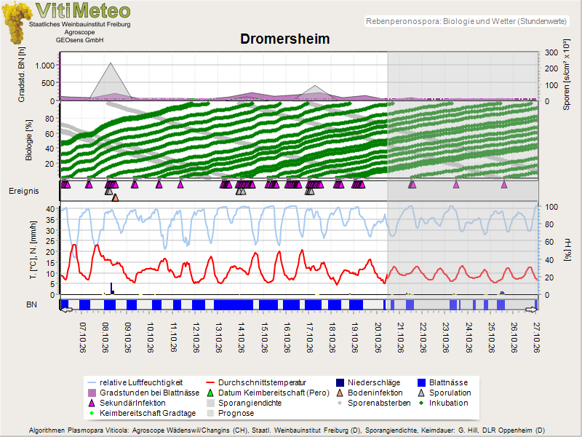Click the date label 23.10.26
The height and width of the screenshot is (437, 582).
[x=446, y=337]
